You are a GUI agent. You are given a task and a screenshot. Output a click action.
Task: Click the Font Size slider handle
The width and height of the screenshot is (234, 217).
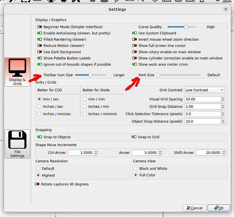(158, 75)
